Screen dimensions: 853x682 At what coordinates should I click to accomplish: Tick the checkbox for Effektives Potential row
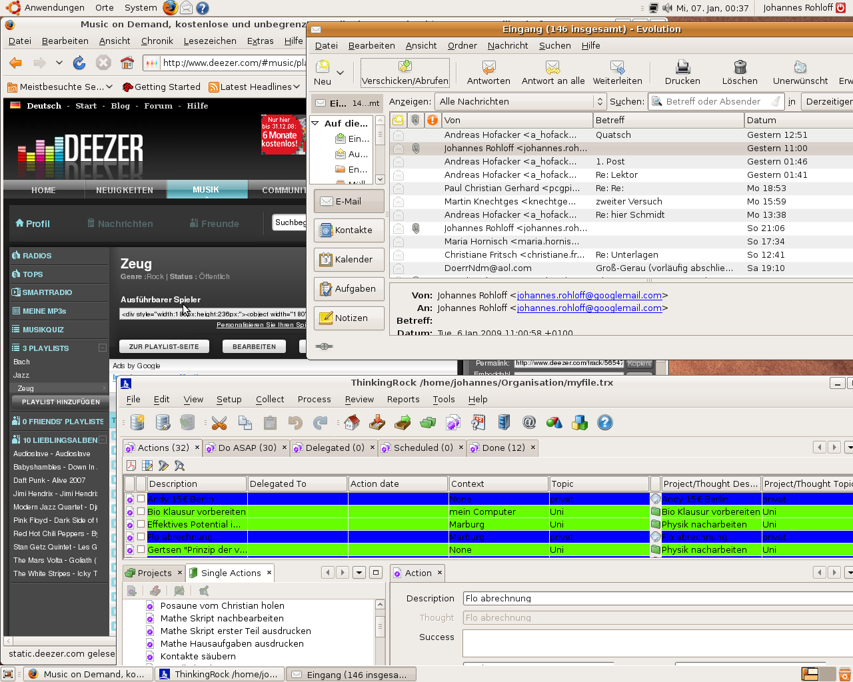click(141, 524)
